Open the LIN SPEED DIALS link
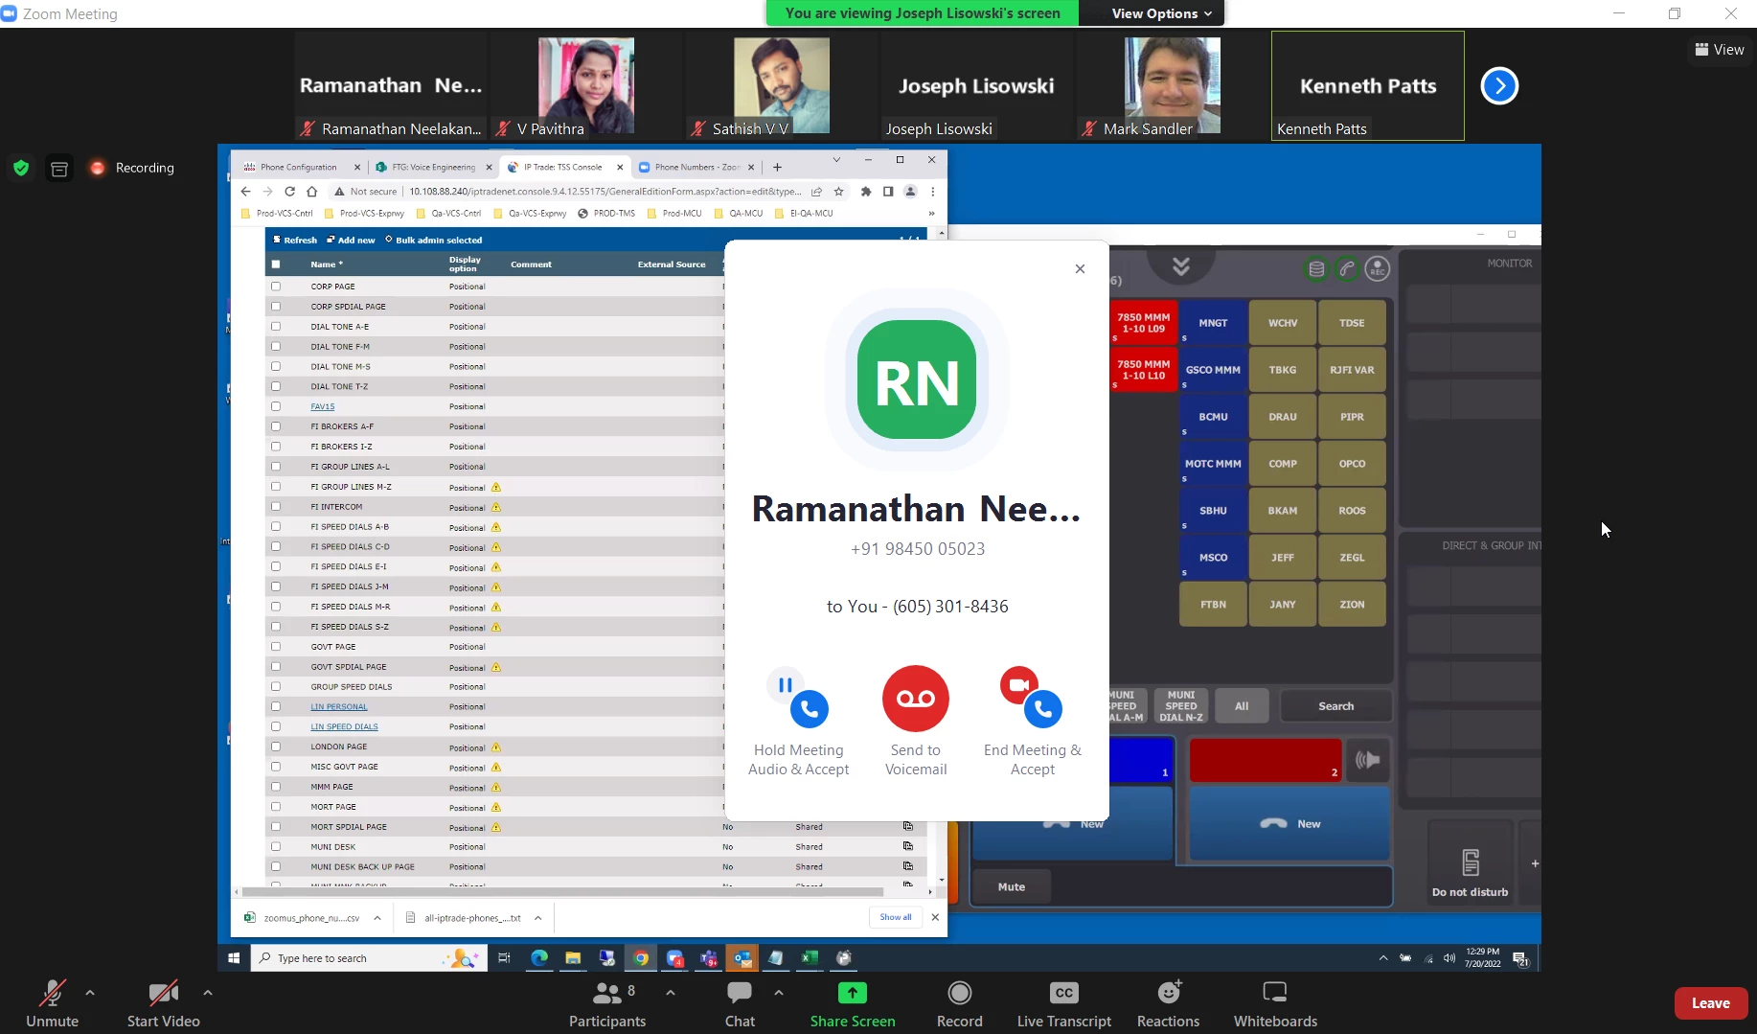Image resolution: width=1757 pixels, height=1034 pixels. point(344,726)
